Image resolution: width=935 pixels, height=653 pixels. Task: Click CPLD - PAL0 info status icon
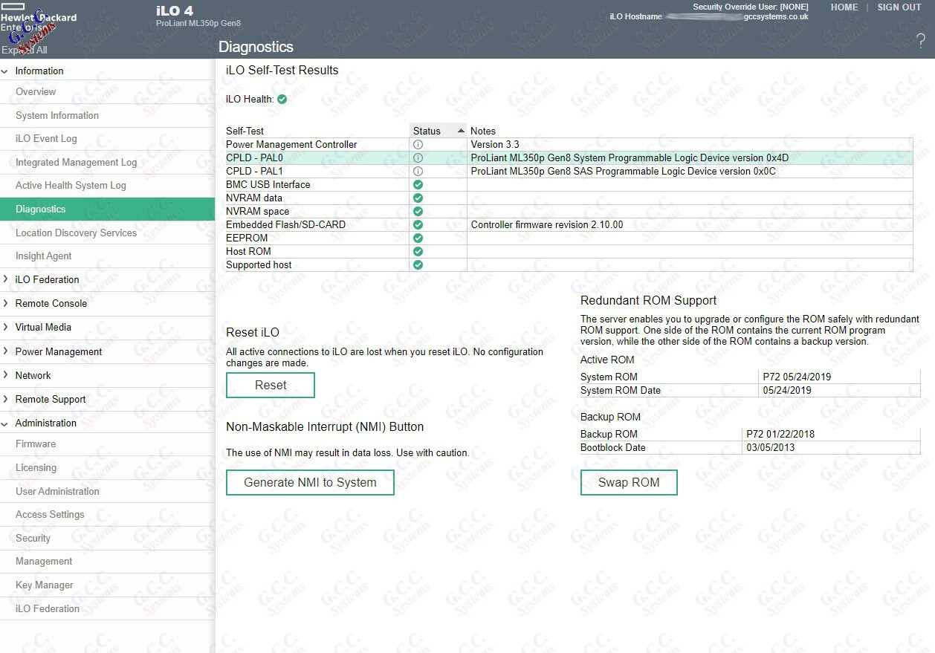point(418,158)
